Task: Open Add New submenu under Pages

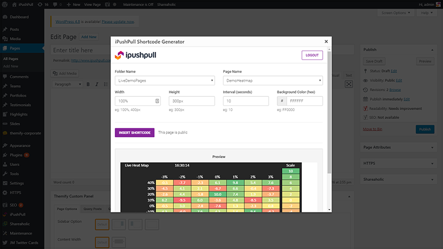Action: (x=11, y=66)
